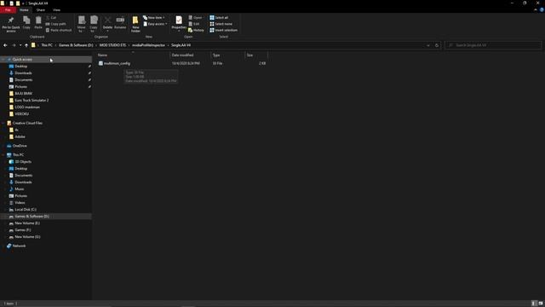Click the Cut scissors button
545x307 pixels.
[x=51, y=17]
